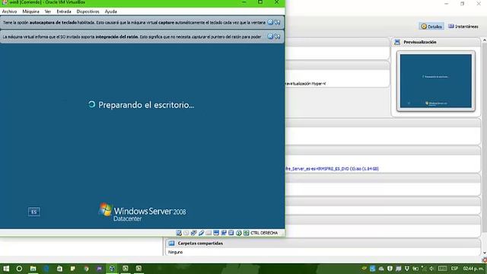Click the VM preview thumbnail
487x274 pixels.
point(436,81)
